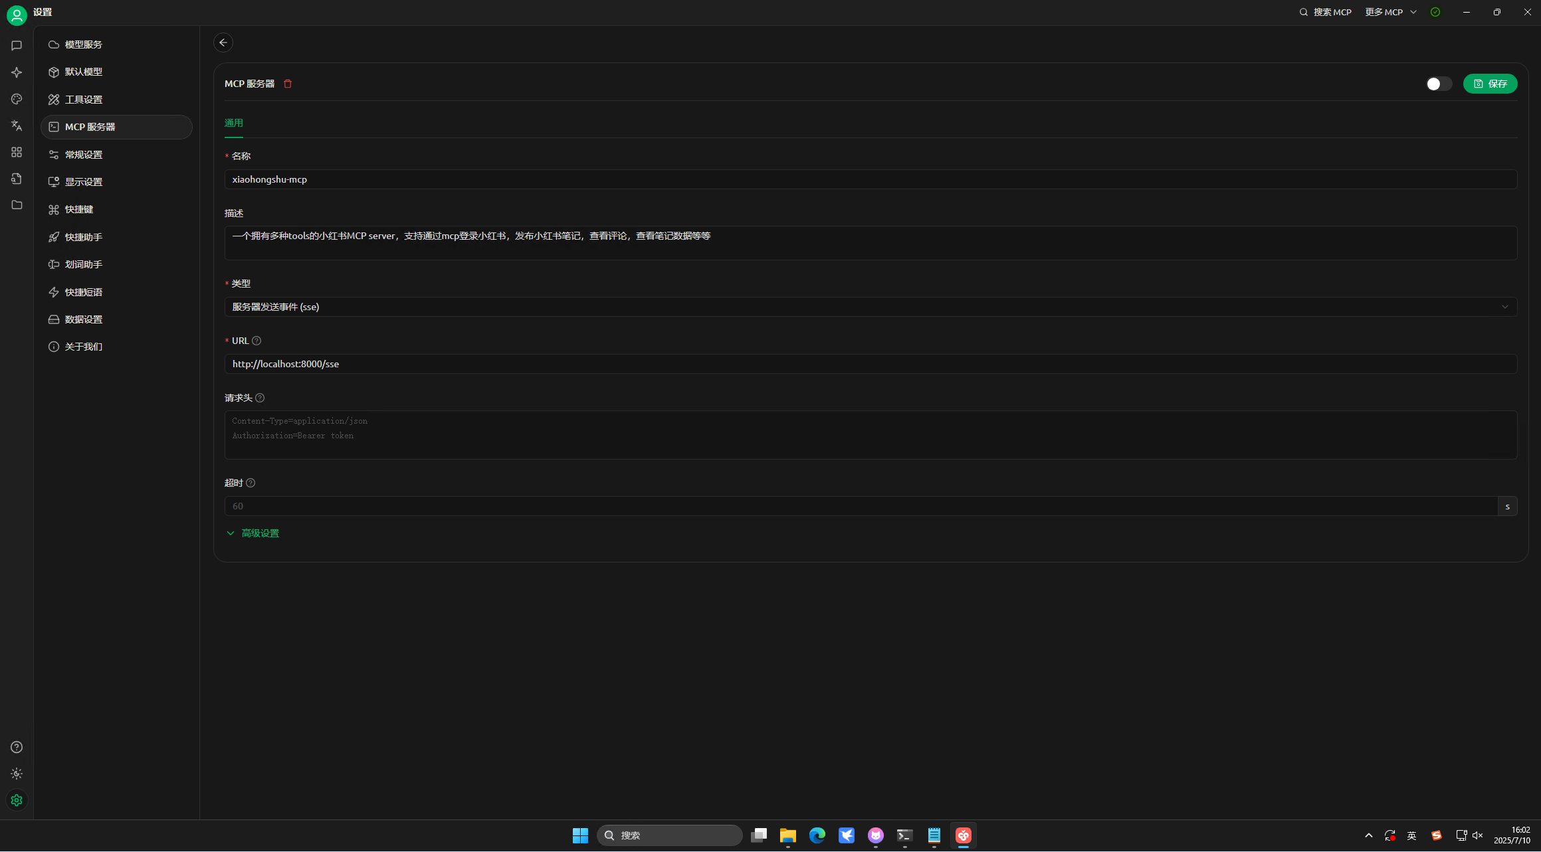
Task: Open 模型服务 settings menu item
Action: coord(84,44)
